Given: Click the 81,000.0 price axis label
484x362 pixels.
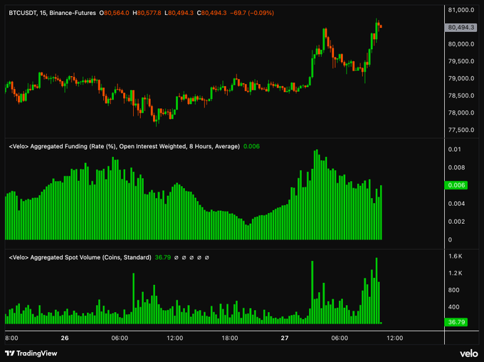Looking at the screenshot, I should tap(461, 10).
